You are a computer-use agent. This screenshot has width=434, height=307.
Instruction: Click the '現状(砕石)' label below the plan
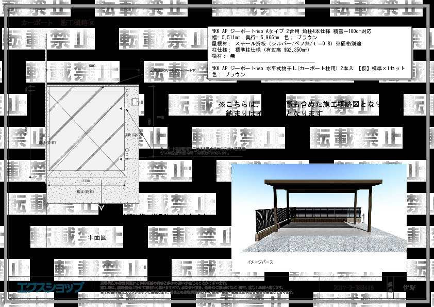coord(85,191)
